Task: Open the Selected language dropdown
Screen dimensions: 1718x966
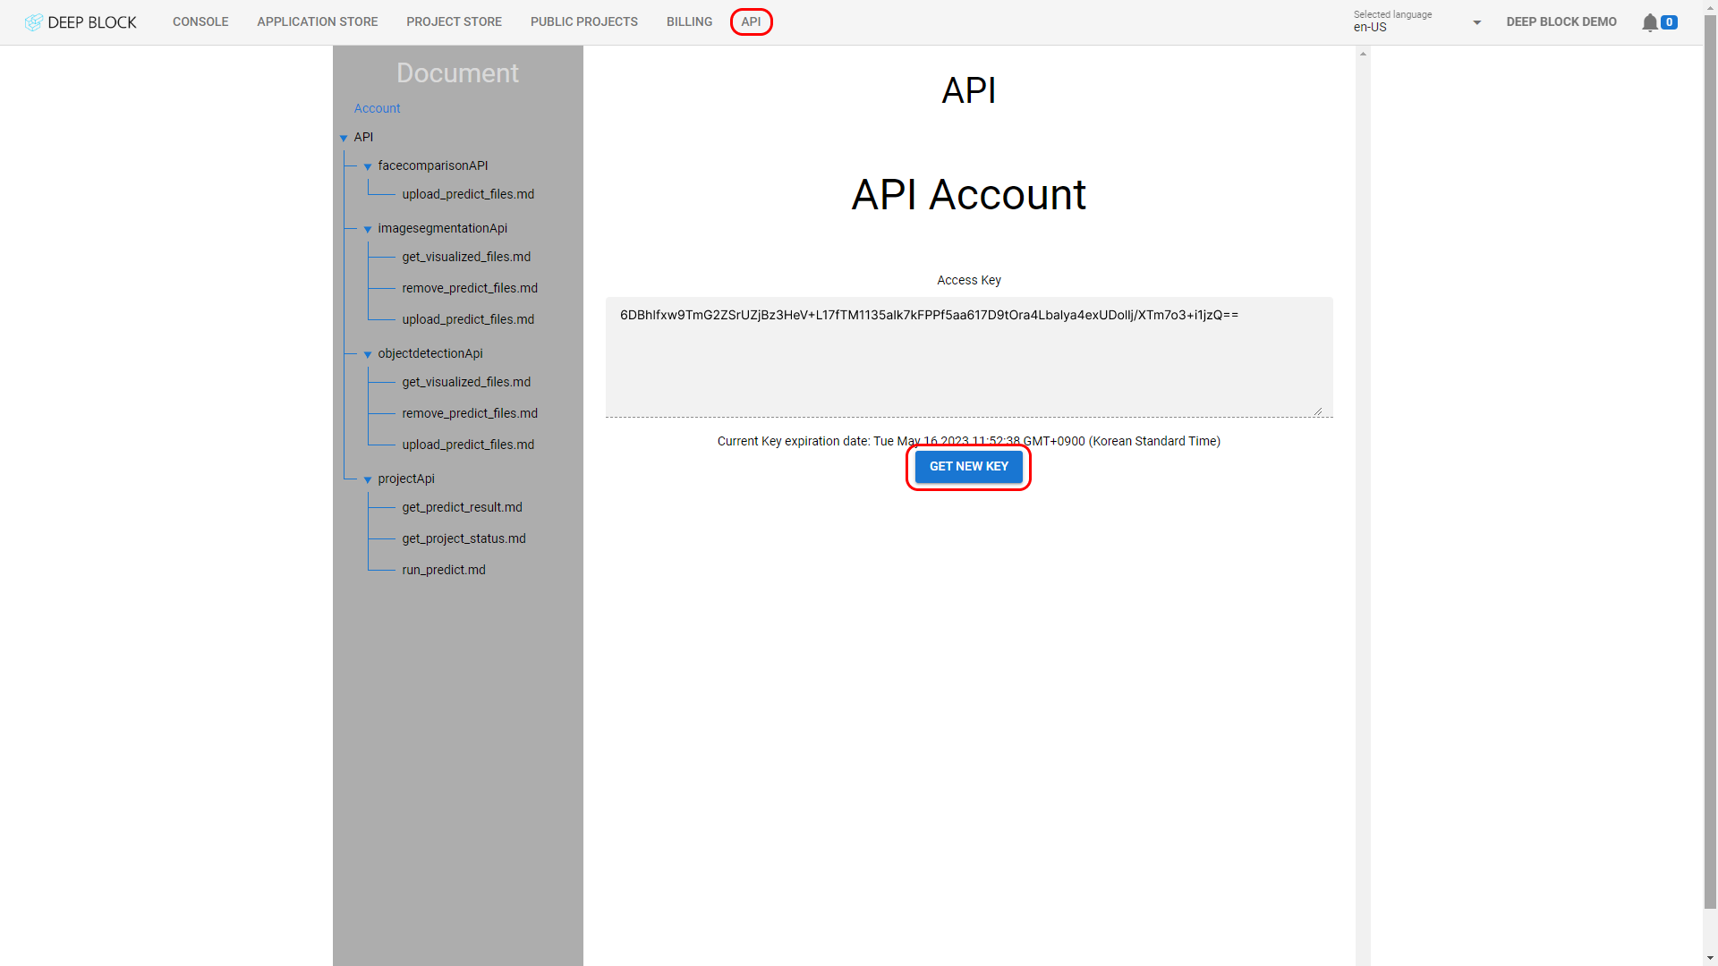Action: (1417, 22)
